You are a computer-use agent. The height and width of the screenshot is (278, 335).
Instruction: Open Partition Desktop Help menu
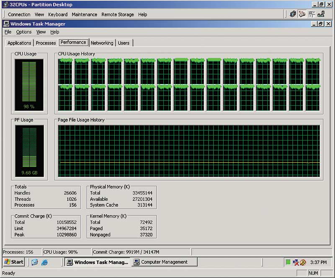coord(142,15)
